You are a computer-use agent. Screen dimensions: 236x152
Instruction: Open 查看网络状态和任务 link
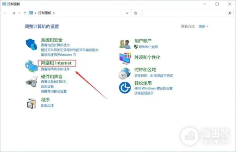click(x=55, y=69)
